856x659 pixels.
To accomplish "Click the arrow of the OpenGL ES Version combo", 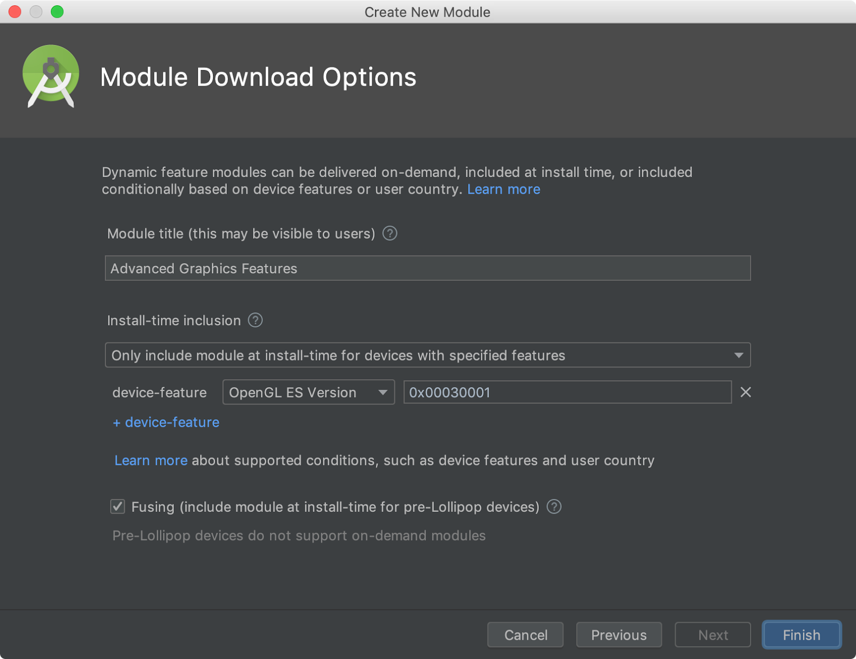I will (x=383, y=392).
